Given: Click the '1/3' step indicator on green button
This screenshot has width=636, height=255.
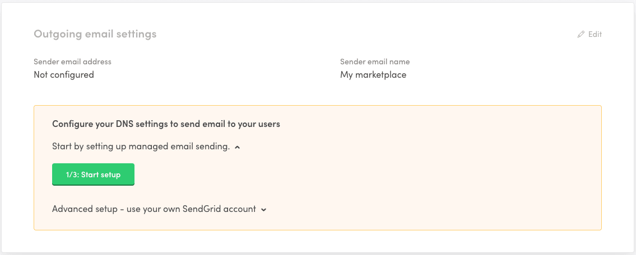Looking at the screenshot, I should coord(72,174).
